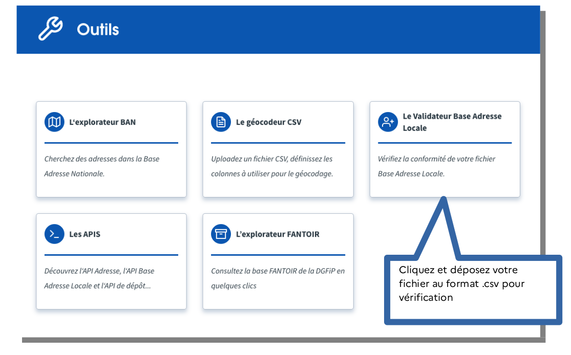571x355 pixels.
Task: Open the "Le géocodeur CSV" title link
Action: [268, 122]
